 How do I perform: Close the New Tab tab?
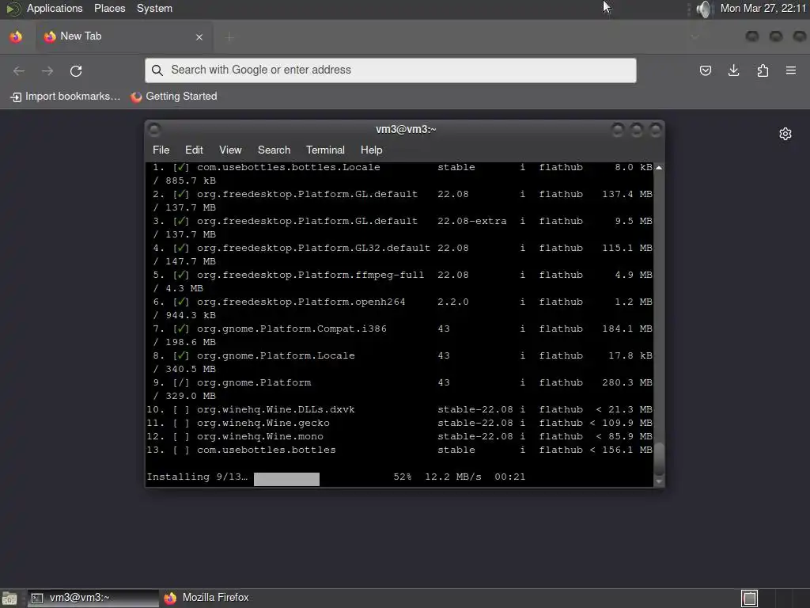(x=199, y=37)
